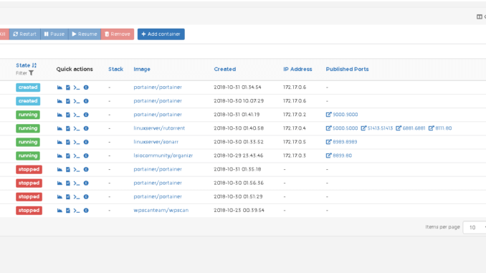486x273 pixels.
Task: Open the lsiocommunity/organizr image link
Action: tap(163, 155)
